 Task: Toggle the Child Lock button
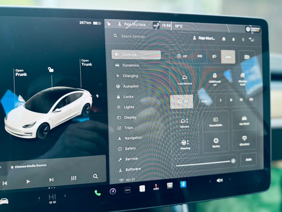215,79
